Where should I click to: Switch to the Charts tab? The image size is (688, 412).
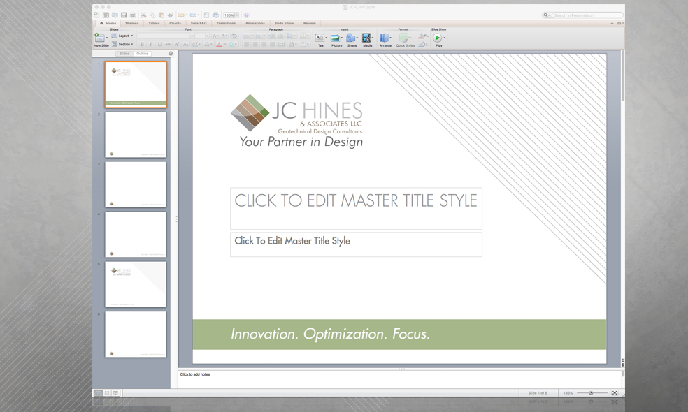[175, 23]
